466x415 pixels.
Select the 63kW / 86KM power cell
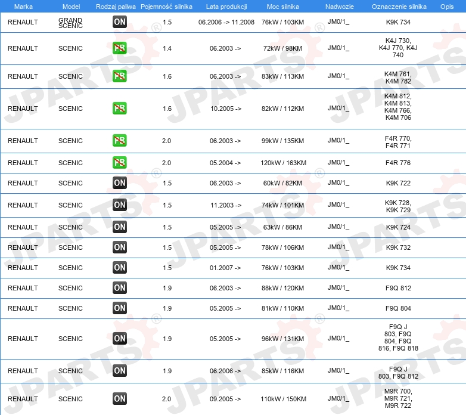(282, 227)
